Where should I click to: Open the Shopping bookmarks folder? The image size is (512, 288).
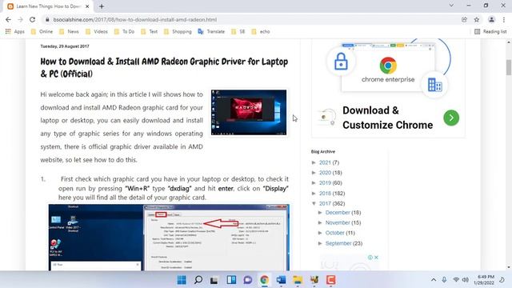click(x=178, y=32)
